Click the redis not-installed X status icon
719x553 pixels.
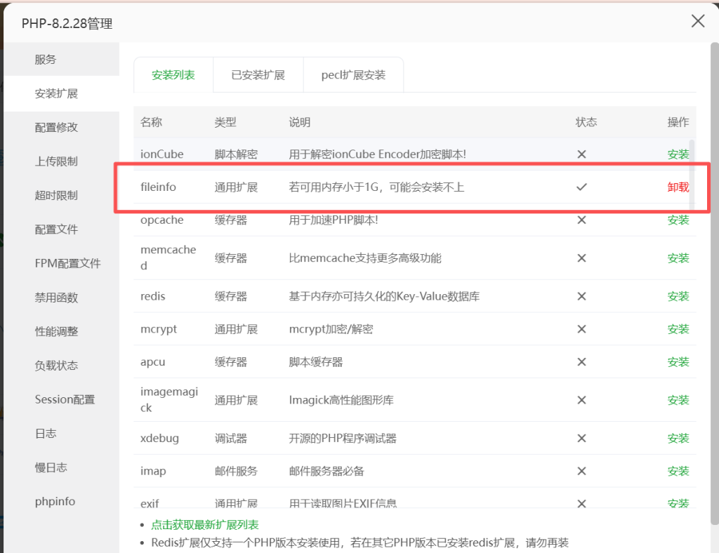581,296
